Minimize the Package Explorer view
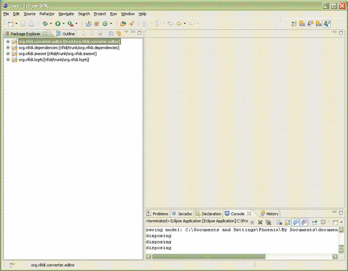348x271 pixels. (x=133, y=32)
